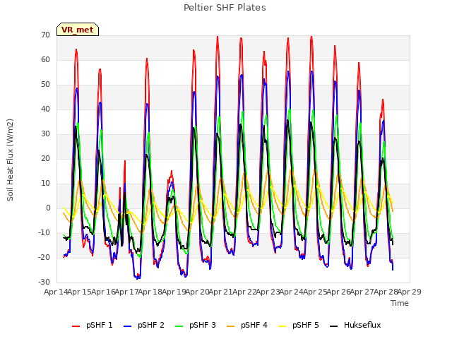
Task: Click the red pSHF 1 legend swatch
Action: [x=76, y=326]
